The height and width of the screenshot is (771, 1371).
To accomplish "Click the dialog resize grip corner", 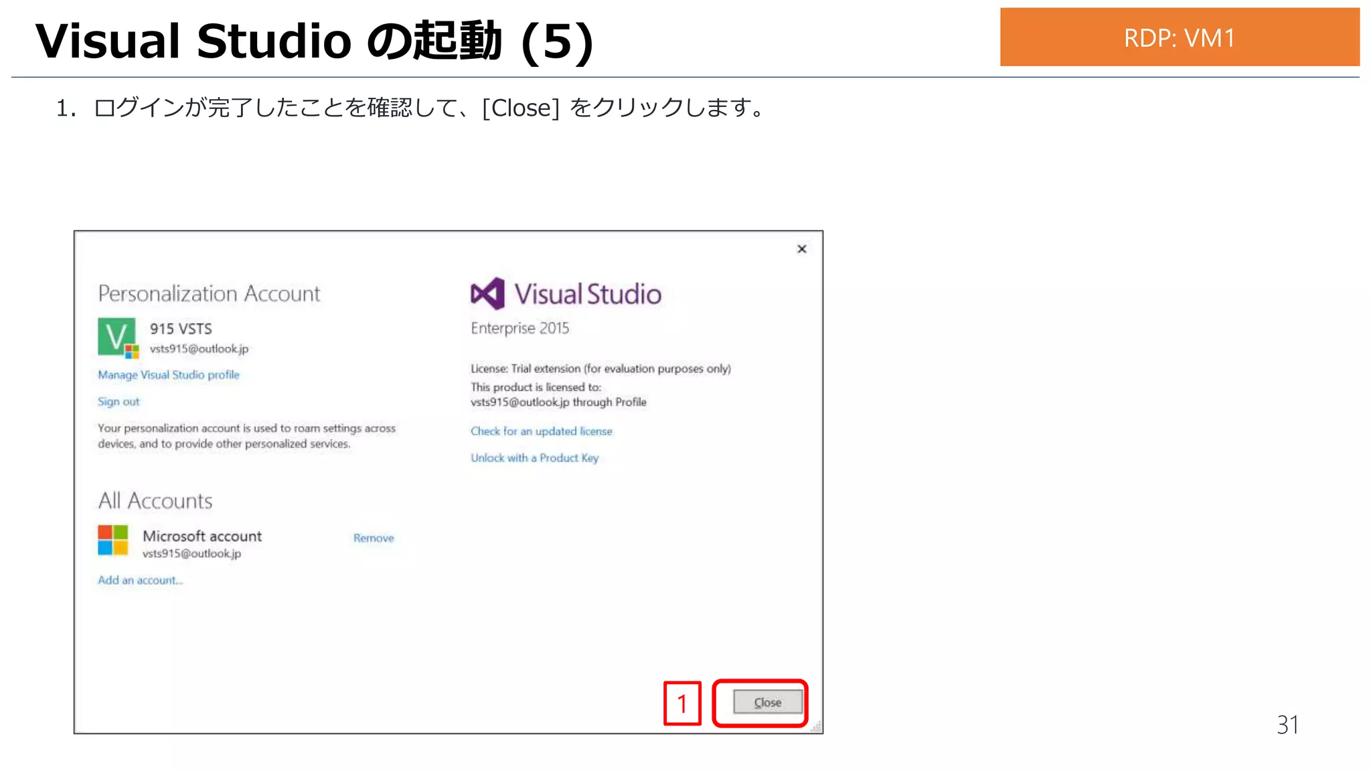I will 816,727.
